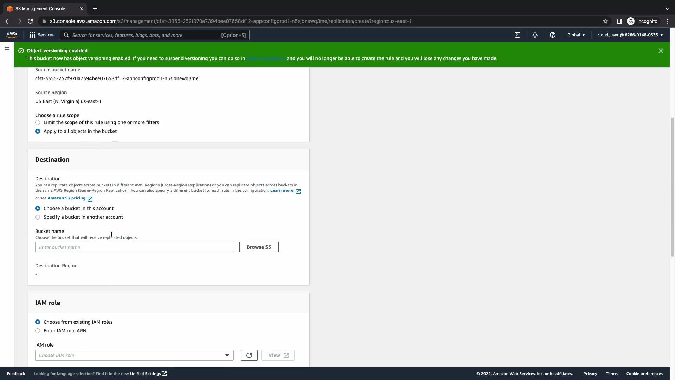Open the notifications bell icon
This screenshot has width=675, height=380.
tap(535, 35)
